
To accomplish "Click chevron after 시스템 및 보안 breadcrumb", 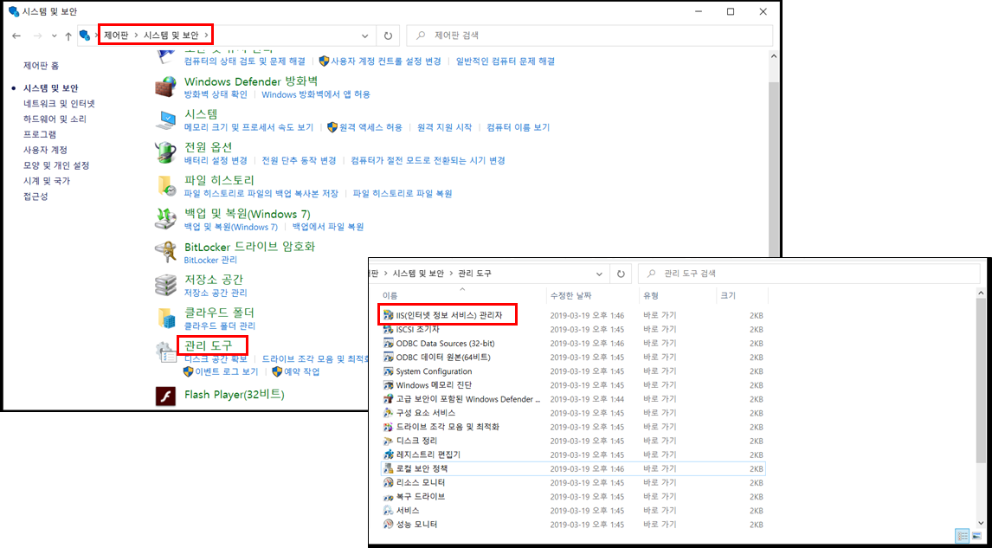I will (206, 35).
